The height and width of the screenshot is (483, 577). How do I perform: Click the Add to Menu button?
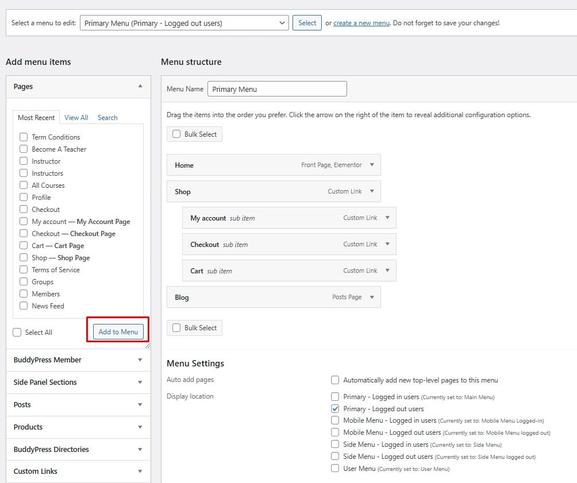click(x=118, y=332)
